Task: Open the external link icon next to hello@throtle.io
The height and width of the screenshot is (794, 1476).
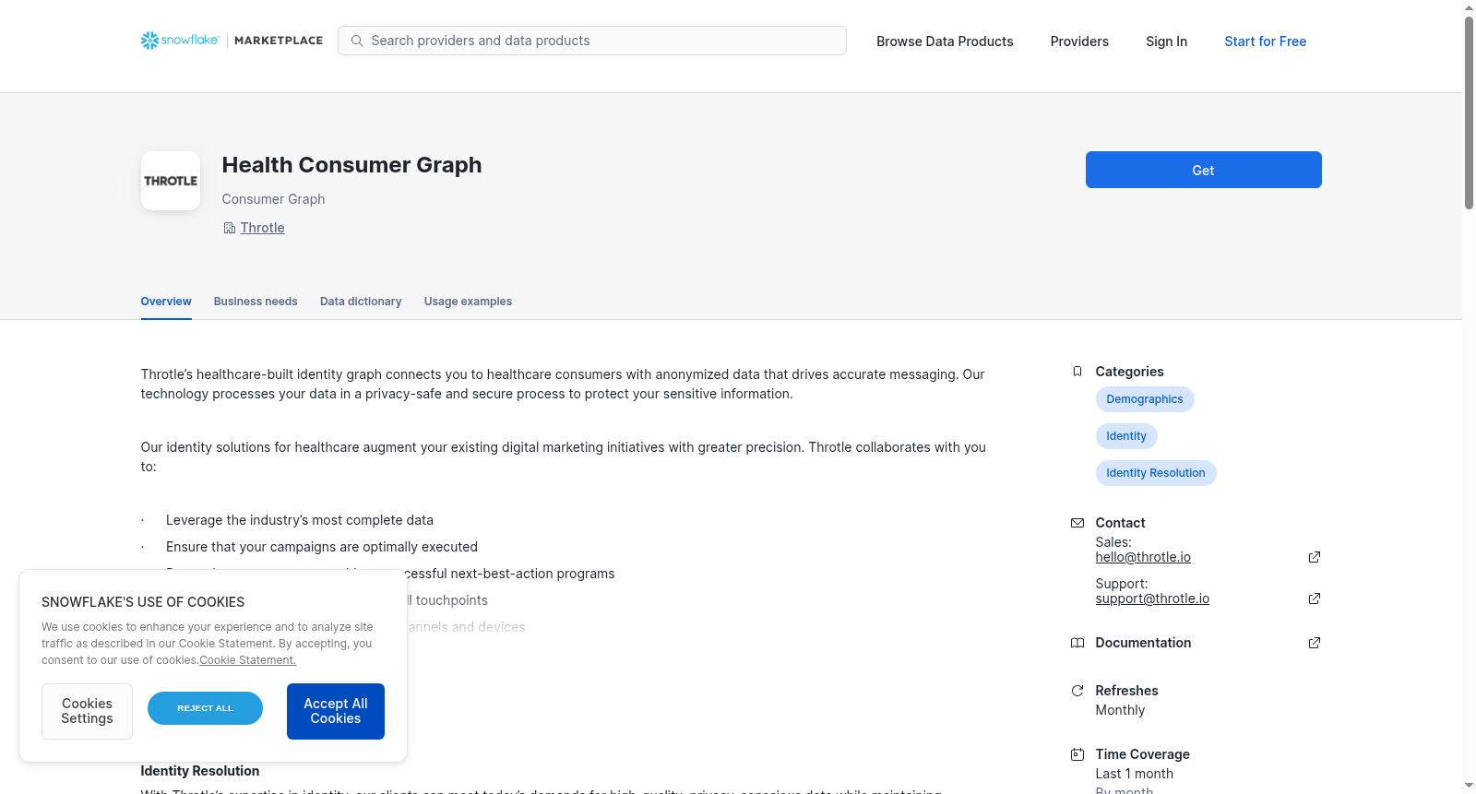Action: pos(1315,557)
